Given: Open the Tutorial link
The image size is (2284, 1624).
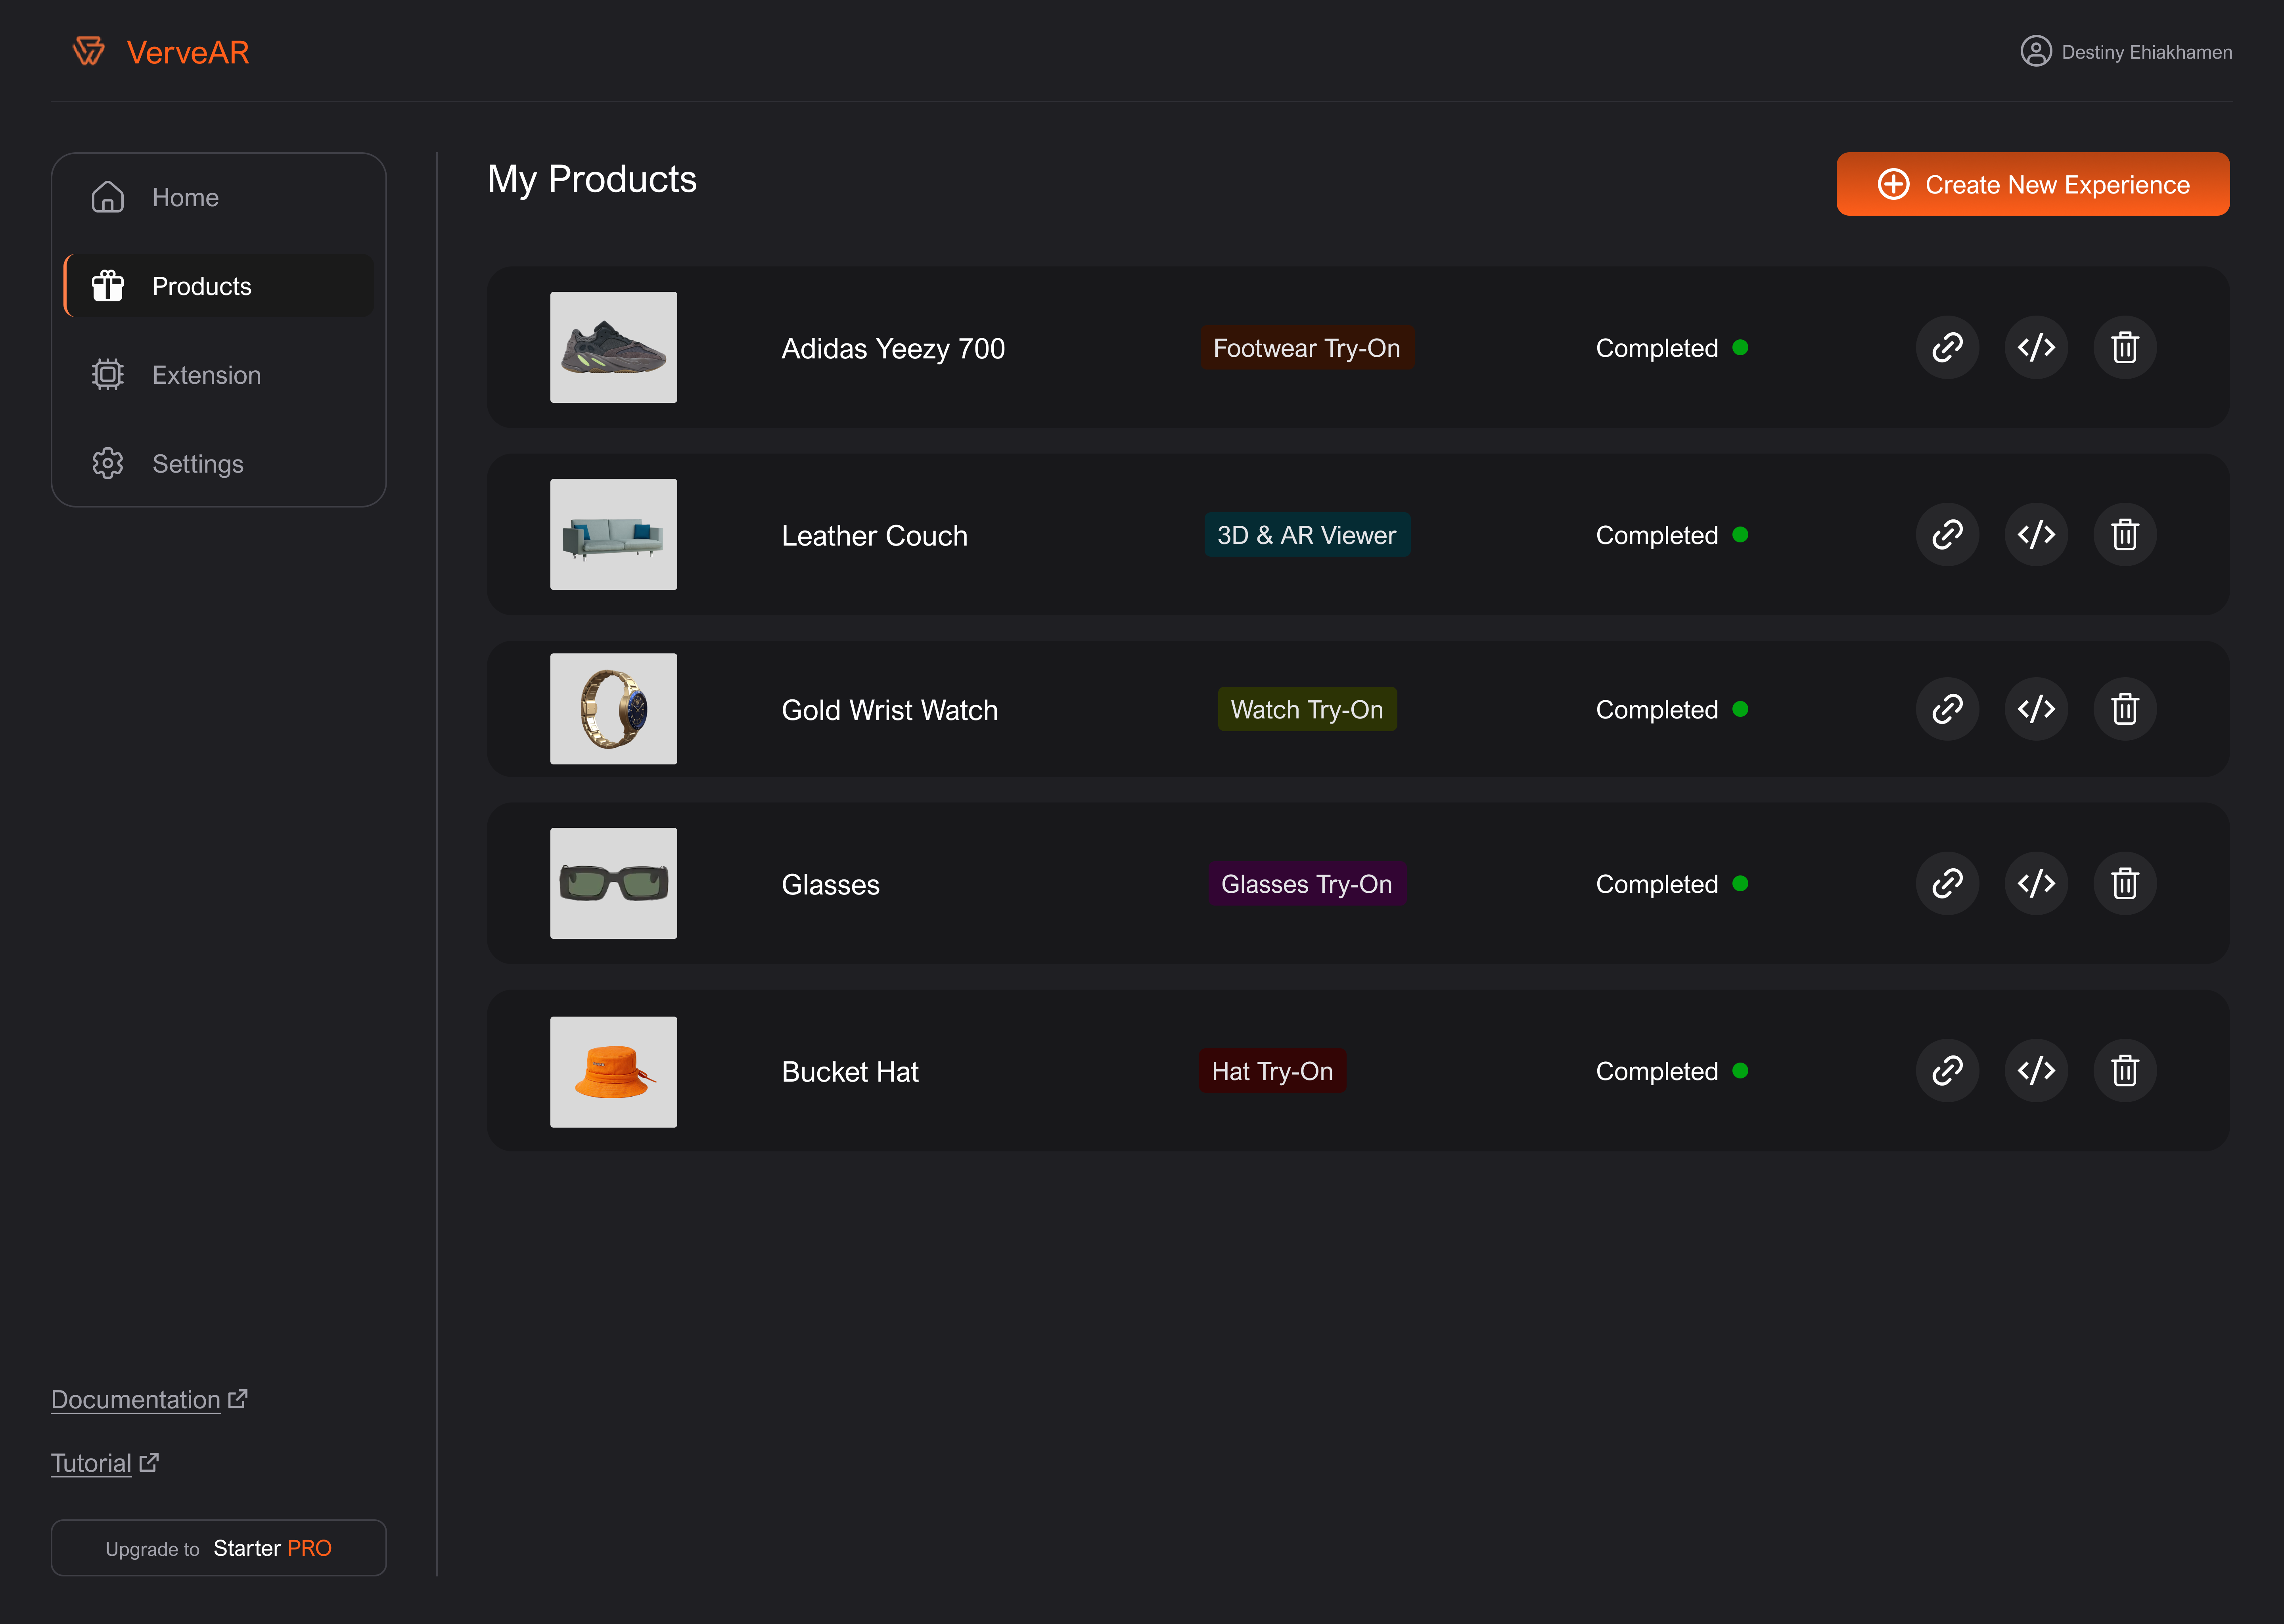Looking at the screenshot, I should 105,1463.
